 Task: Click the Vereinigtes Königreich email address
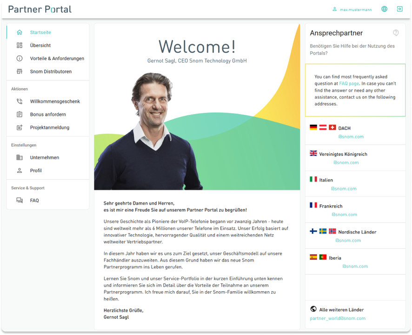(x=346, y=162)
